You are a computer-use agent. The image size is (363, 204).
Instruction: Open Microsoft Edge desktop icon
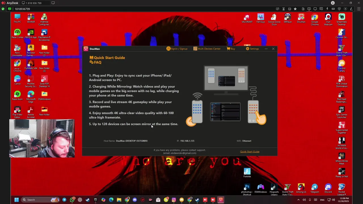tap(31, 97)
